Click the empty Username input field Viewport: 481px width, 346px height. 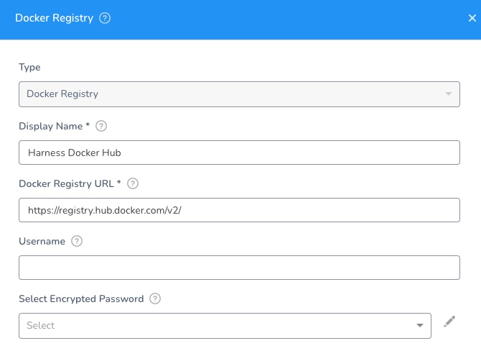pyautogui.click(x=239, y=268)
